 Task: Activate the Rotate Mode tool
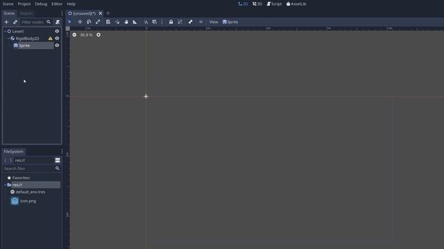89,21
